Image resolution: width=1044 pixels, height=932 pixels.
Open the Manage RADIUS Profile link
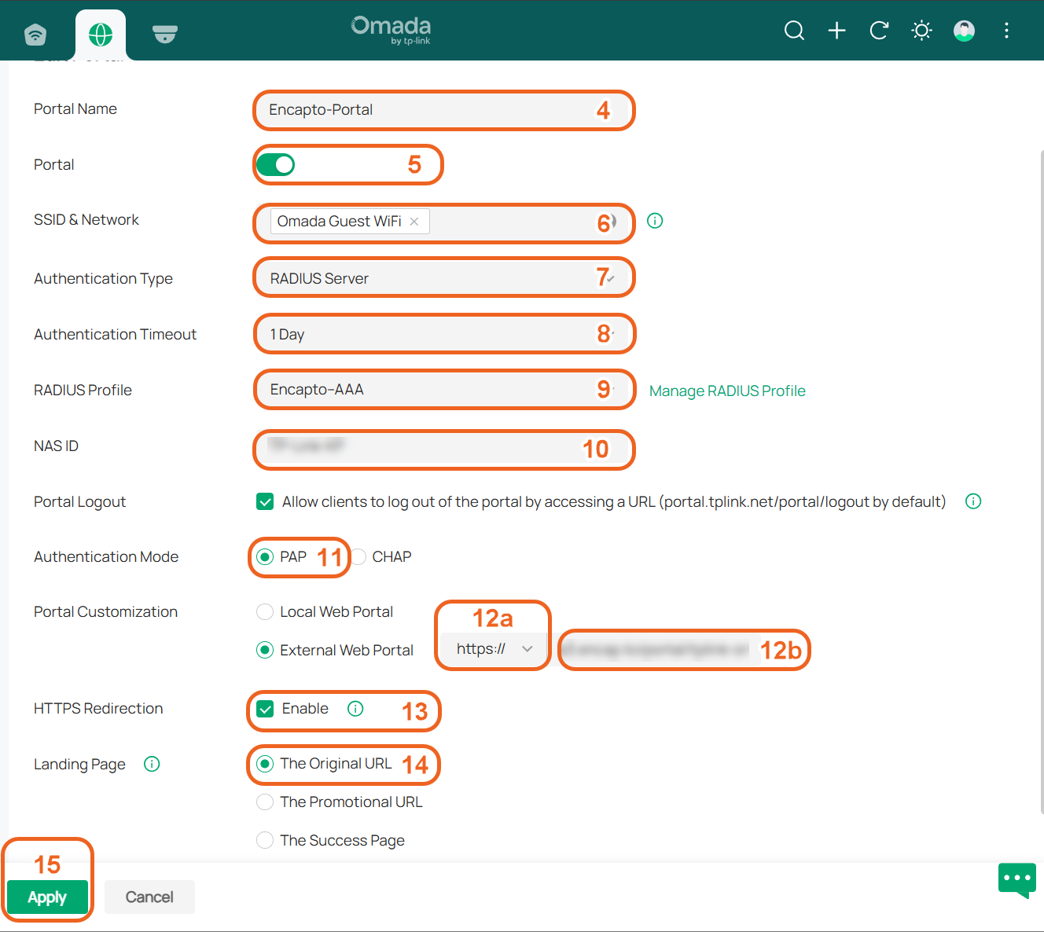(727, 391)
